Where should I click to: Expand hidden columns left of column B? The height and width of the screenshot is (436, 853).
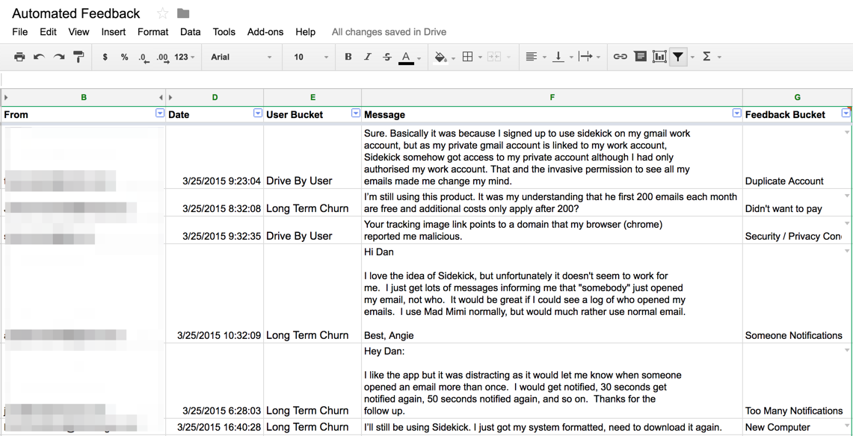6,97
